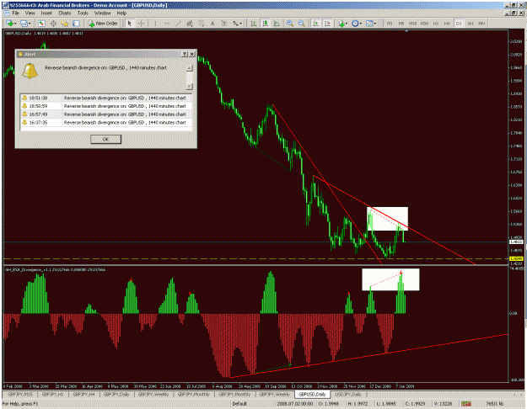
Task: Switch chart to Line Chart mode
Action: pyautogui.click(x=277, y=24)
